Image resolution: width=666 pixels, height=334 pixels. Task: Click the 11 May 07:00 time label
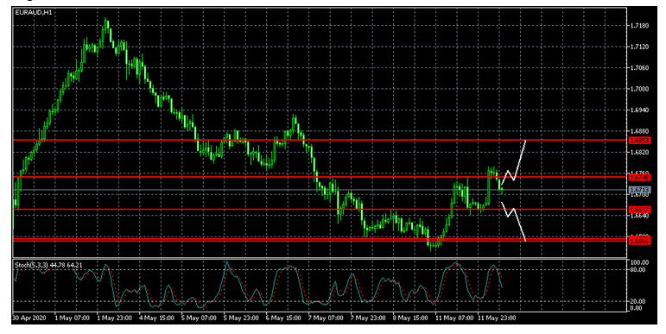point(454,318)
